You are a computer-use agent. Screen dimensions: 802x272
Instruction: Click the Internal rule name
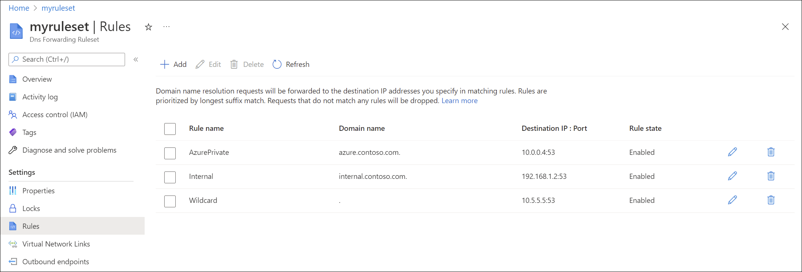tap(201, 176)
